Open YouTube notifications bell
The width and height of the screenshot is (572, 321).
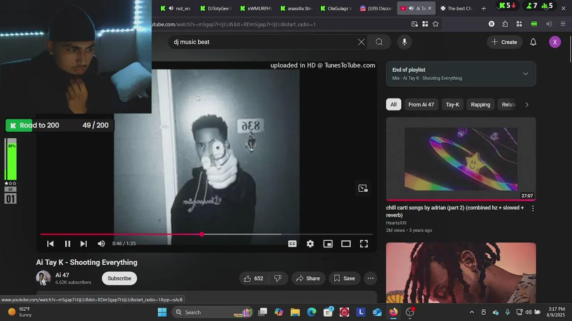(533, 42)
